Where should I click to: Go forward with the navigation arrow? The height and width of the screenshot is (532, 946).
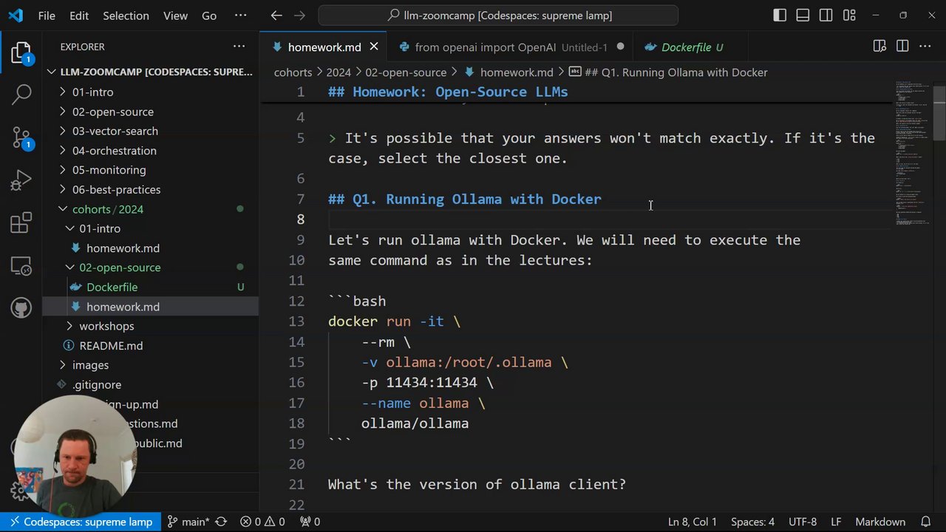tap(299, 15)
